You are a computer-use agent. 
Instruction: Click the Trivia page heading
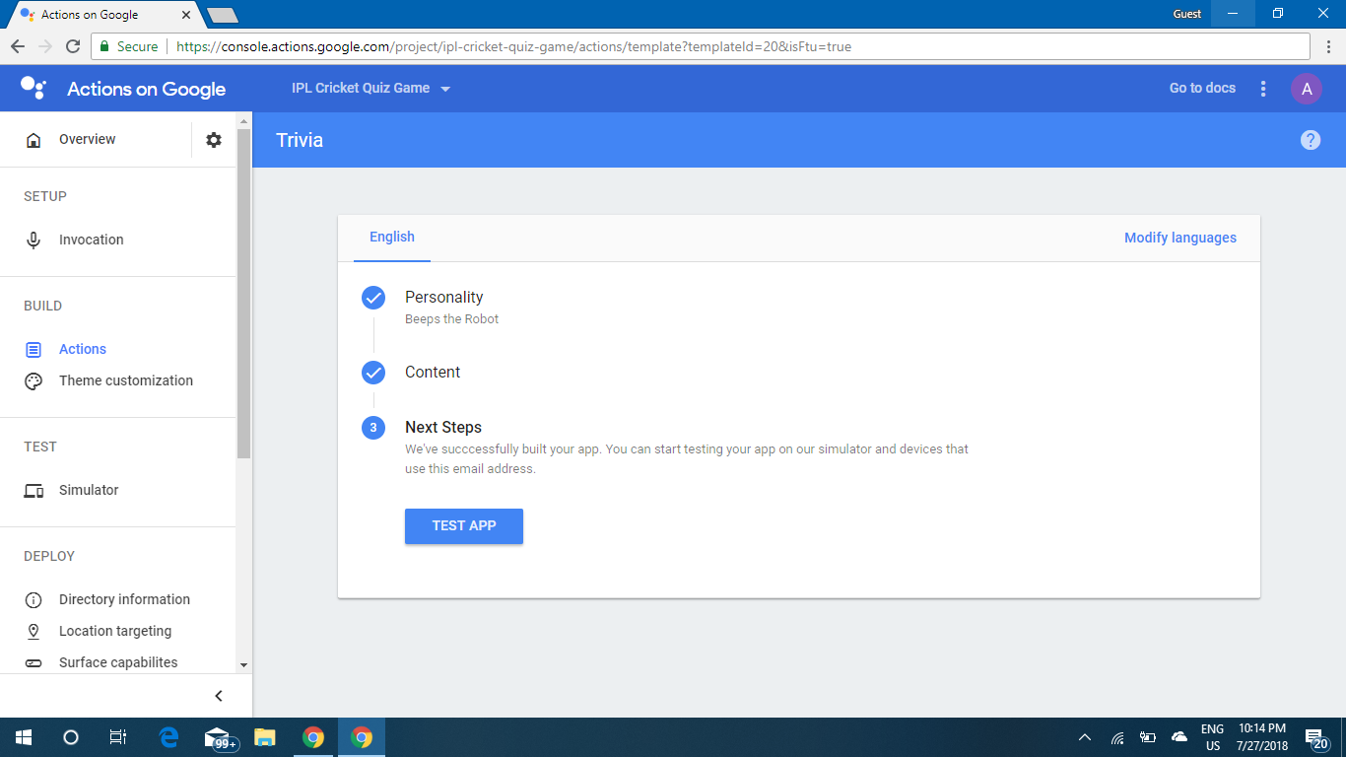(300, 140)
